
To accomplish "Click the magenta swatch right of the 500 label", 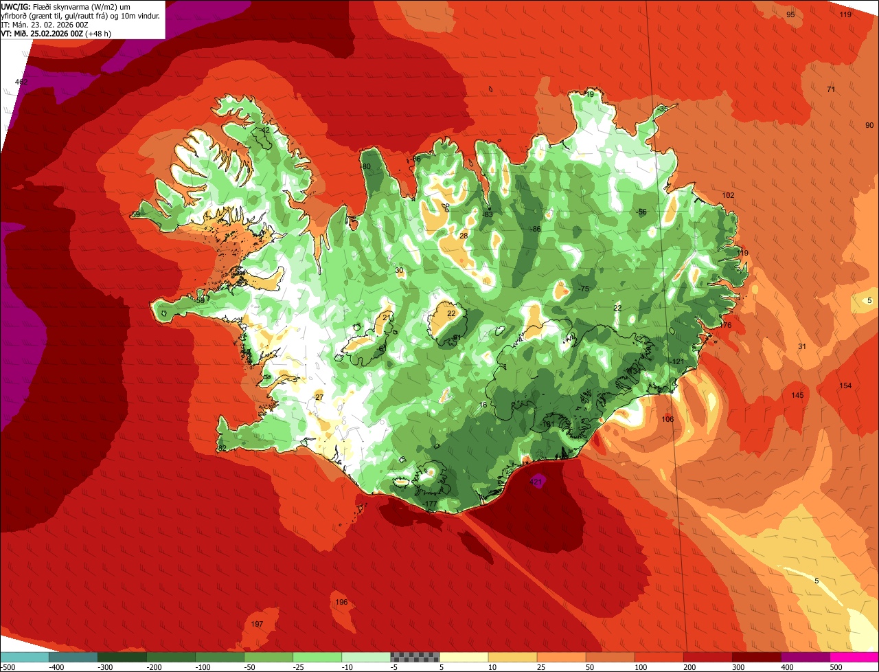I will [854, 657].
